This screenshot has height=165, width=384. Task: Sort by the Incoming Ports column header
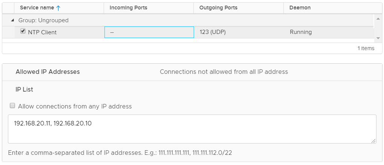coord(128,8)
